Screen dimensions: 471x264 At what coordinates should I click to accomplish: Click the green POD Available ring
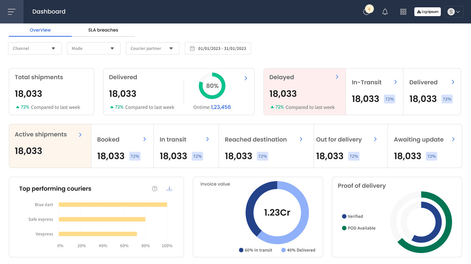[x=448, y=222]
